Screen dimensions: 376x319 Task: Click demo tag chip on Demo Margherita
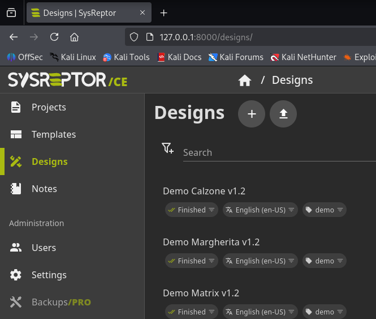click(x=325, y=261)
